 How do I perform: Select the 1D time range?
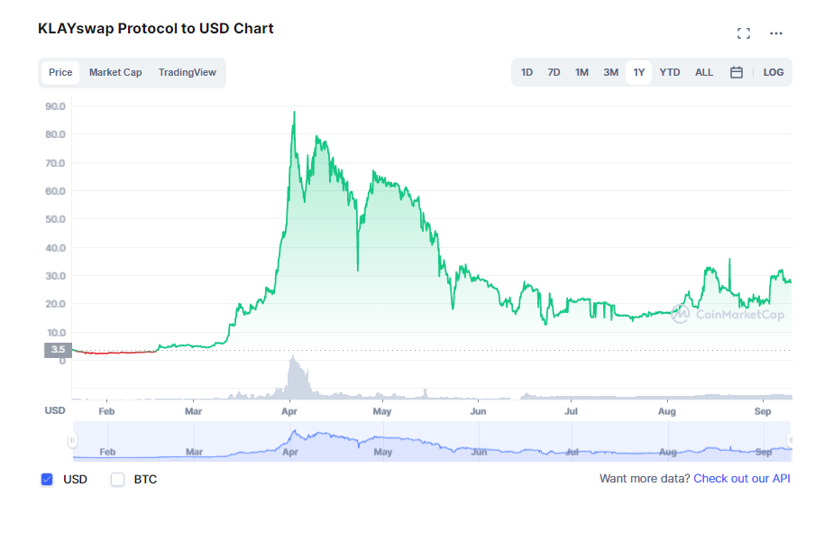coord(527,72)
